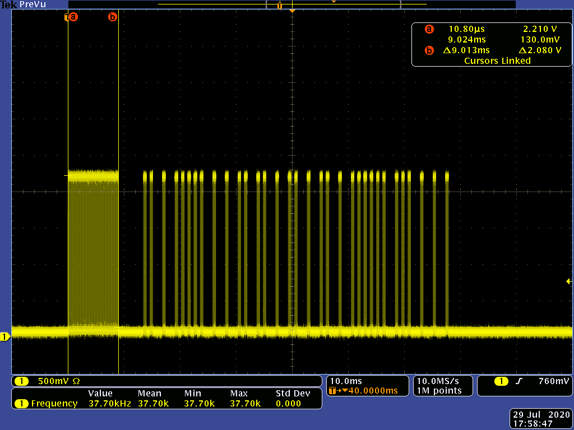
Task: Click the 37.70kHz frequency Value reading
Action: coord(110,404)
